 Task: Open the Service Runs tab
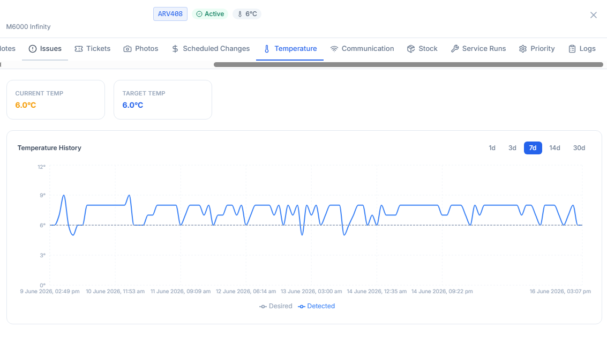tap(478, 49)
